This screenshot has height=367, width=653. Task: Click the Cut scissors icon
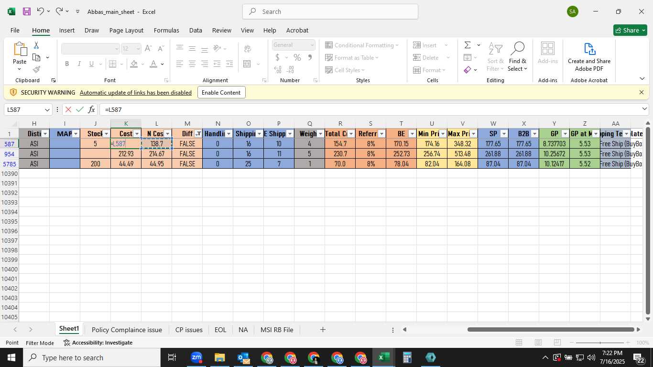(36, 45)
